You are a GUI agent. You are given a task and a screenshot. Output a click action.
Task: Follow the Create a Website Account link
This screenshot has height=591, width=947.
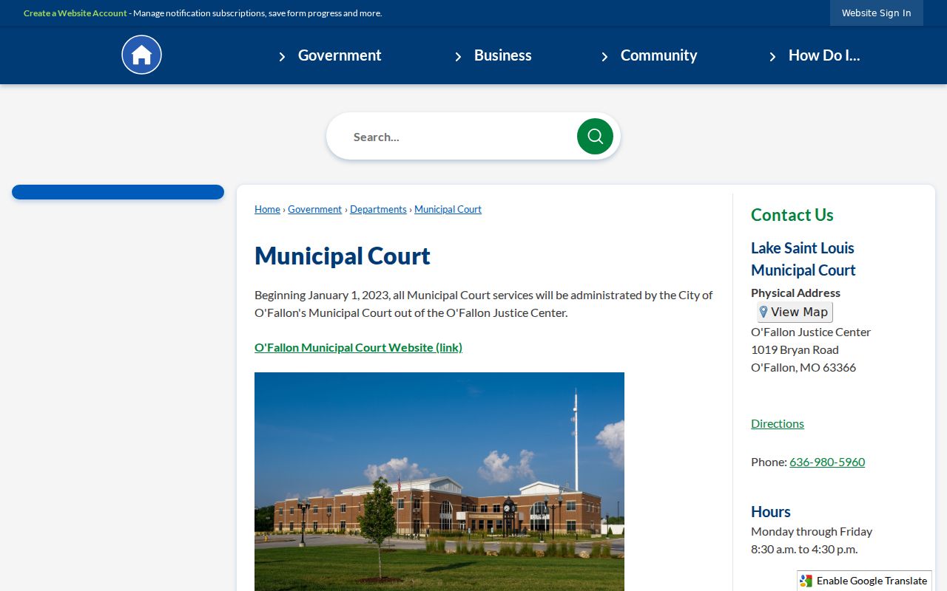pyautogui.click(x=75, y=13)
